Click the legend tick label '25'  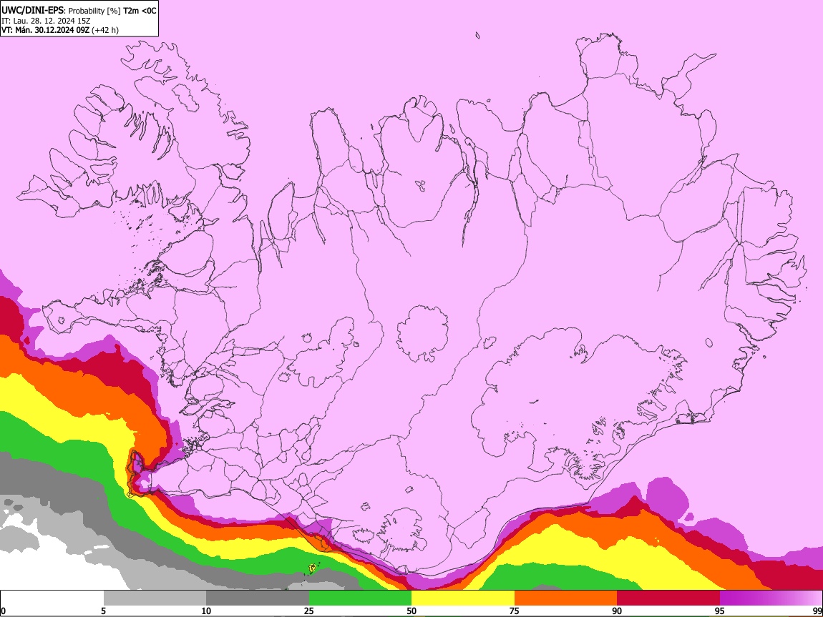(x=308, y=611)
